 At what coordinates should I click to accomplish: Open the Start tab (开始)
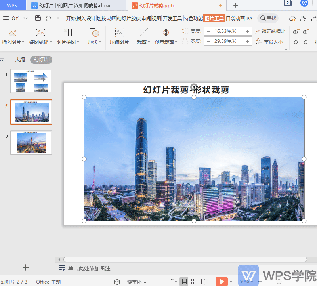[x=71, y=19]
